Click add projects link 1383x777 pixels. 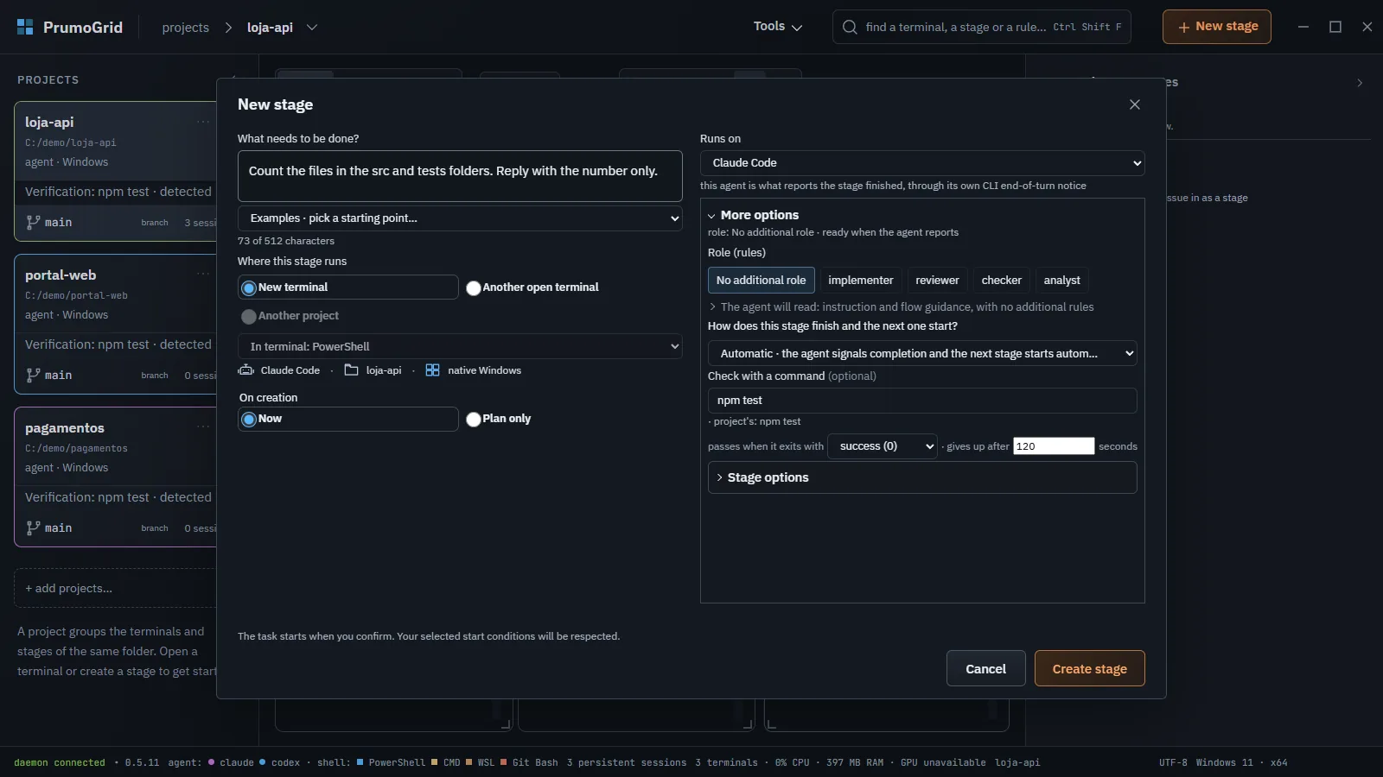[x=69, y=588]
